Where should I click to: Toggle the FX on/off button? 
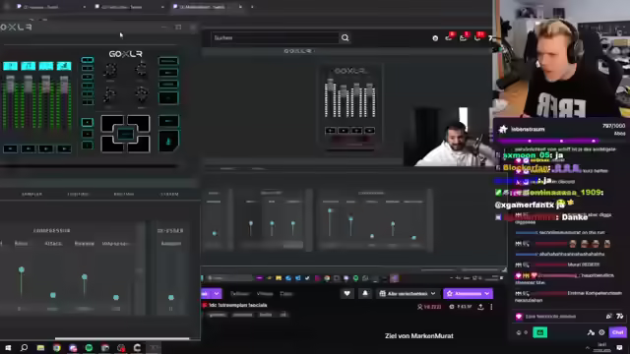point(168,98)
